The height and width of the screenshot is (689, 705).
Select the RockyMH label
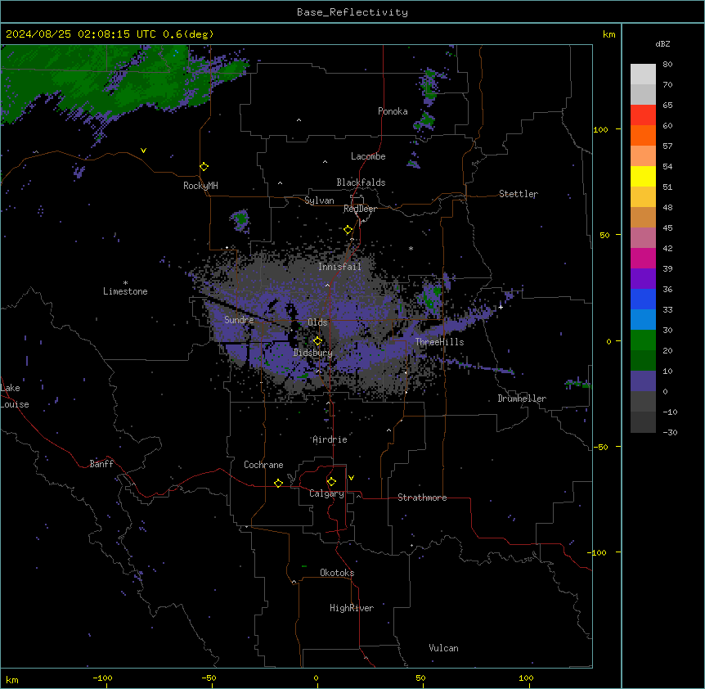200,186
